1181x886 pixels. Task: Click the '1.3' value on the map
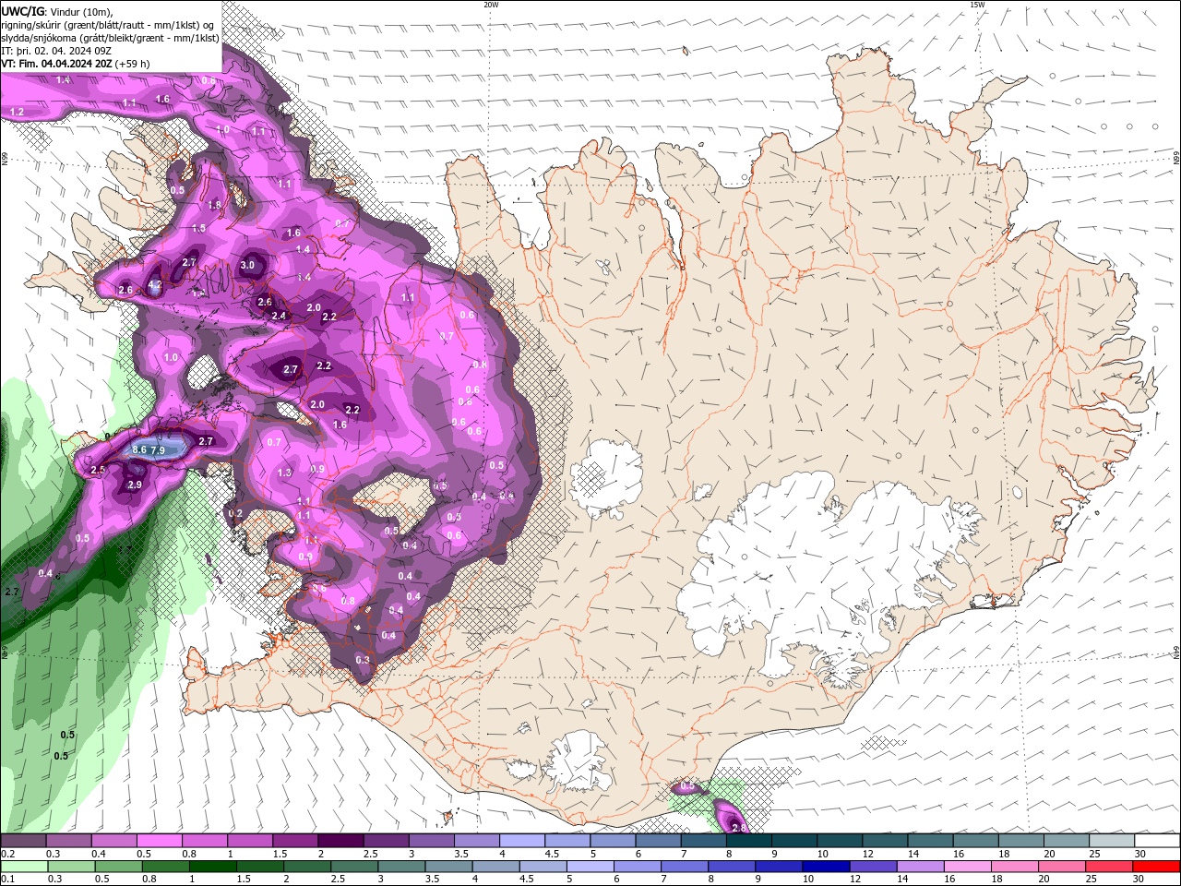pyautogui.click(x=284, y=473)
